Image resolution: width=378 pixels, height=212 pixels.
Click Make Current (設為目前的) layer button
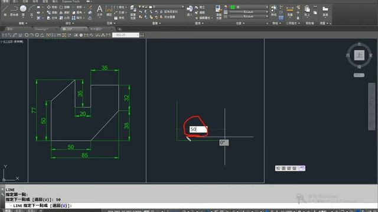[x=169, y=12]
